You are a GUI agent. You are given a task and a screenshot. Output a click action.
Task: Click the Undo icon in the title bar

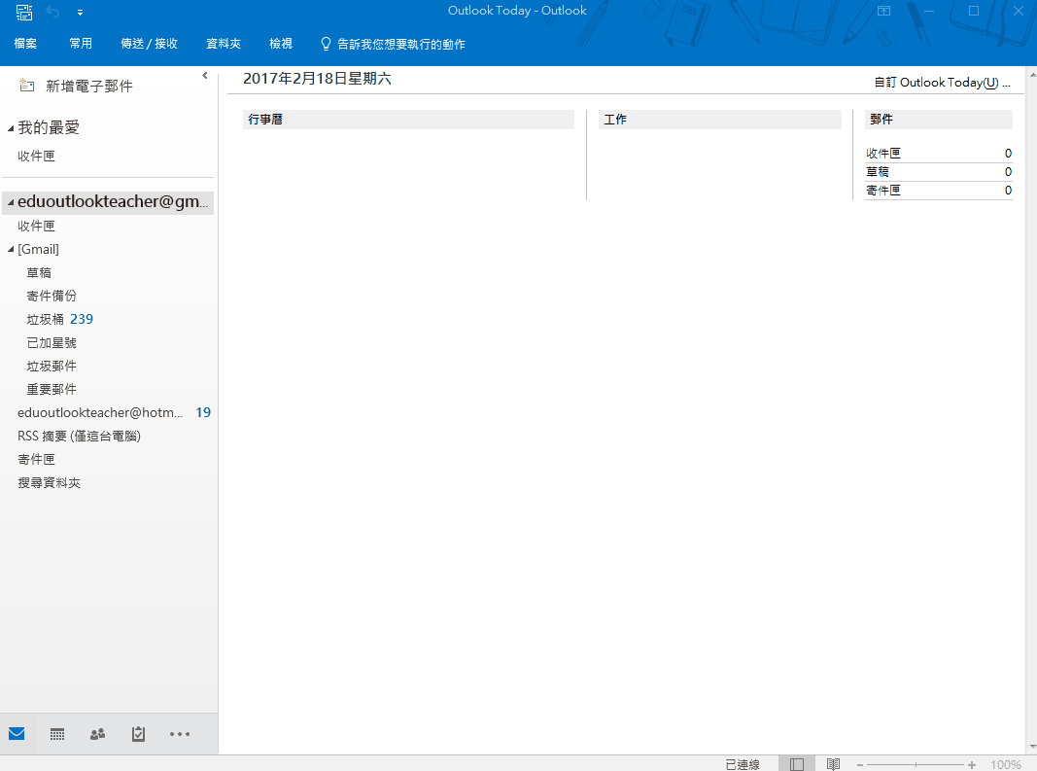52,12
